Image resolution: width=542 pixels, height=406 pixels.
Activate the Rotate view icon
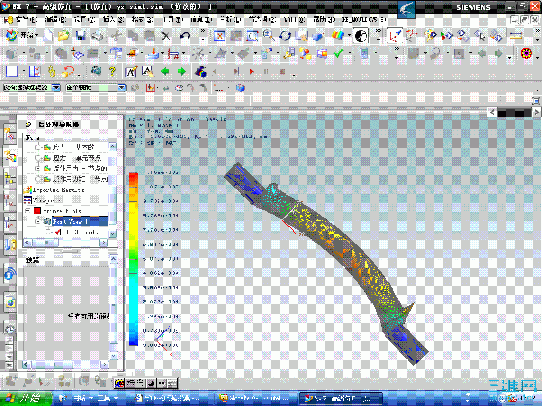(x=285, y=35)
